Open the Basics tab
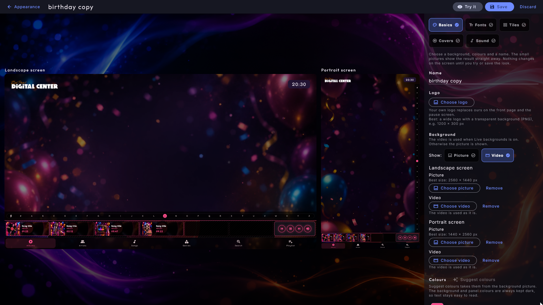Image resolution: width=543 pixels, height=305 pixels. pos(445,25)
